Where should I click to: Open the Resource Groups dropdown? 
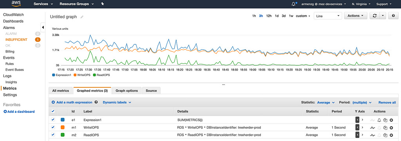(x=76, y=4)
